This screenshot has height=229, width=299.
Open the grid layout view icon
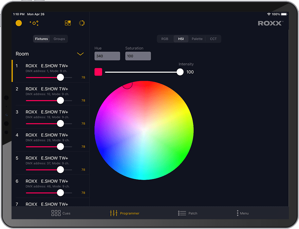point(68,23)
